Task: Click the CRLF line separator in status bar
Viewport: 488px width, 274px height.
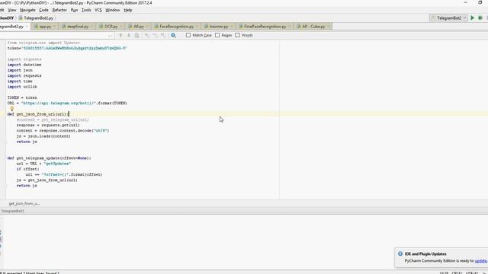Action: 457,272
